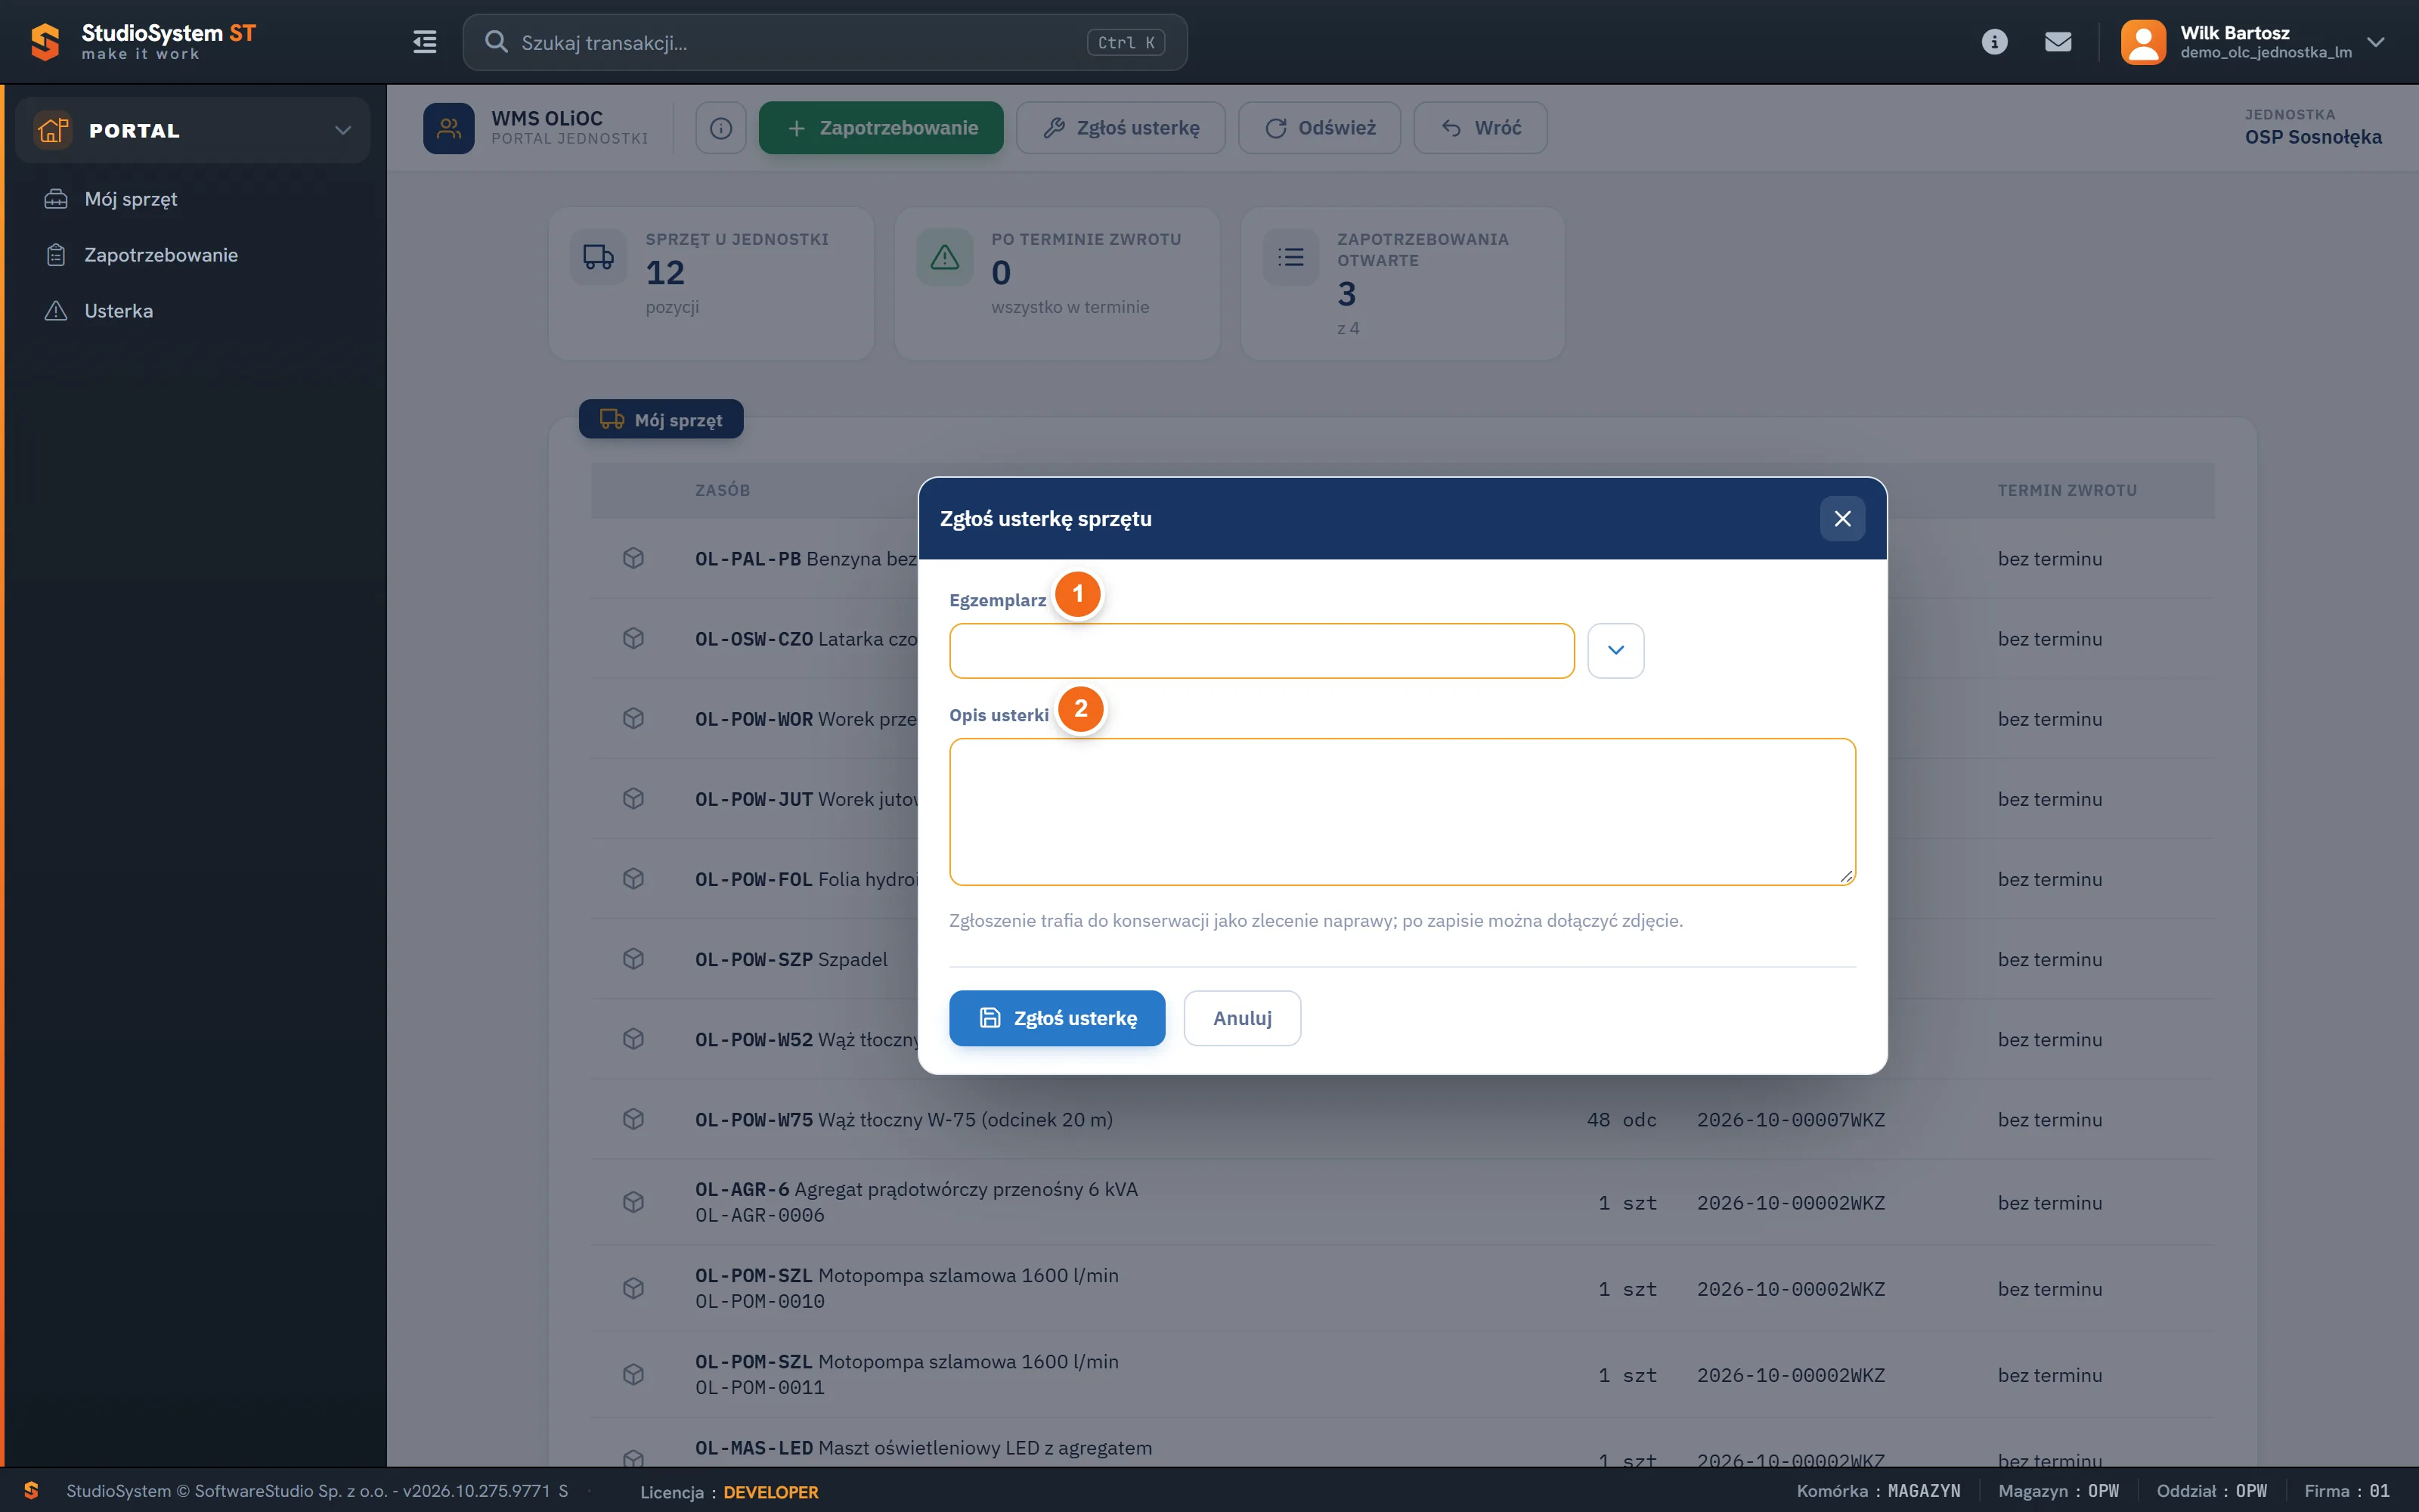Click the StudioSystem icon in the status bar
Viewport: 2419px width, 1512px height.
pos(31,1491)
